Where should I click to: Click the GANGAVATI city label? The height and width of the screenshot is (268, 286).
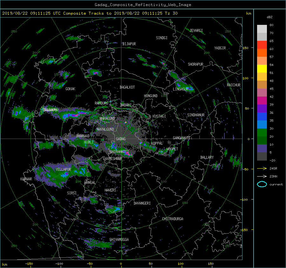click(x=181, y=138)
